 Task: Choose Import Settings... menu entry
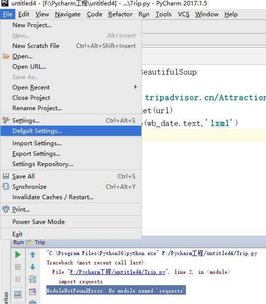71,143
